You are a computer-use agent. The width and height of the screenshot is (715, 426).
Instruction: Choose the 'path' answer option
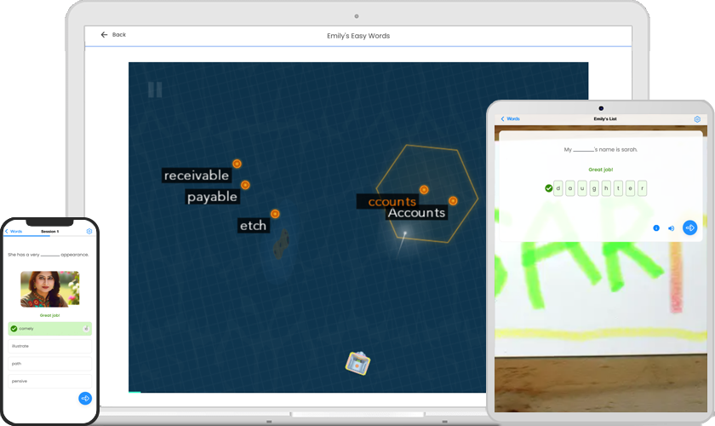tap(49, 364)
